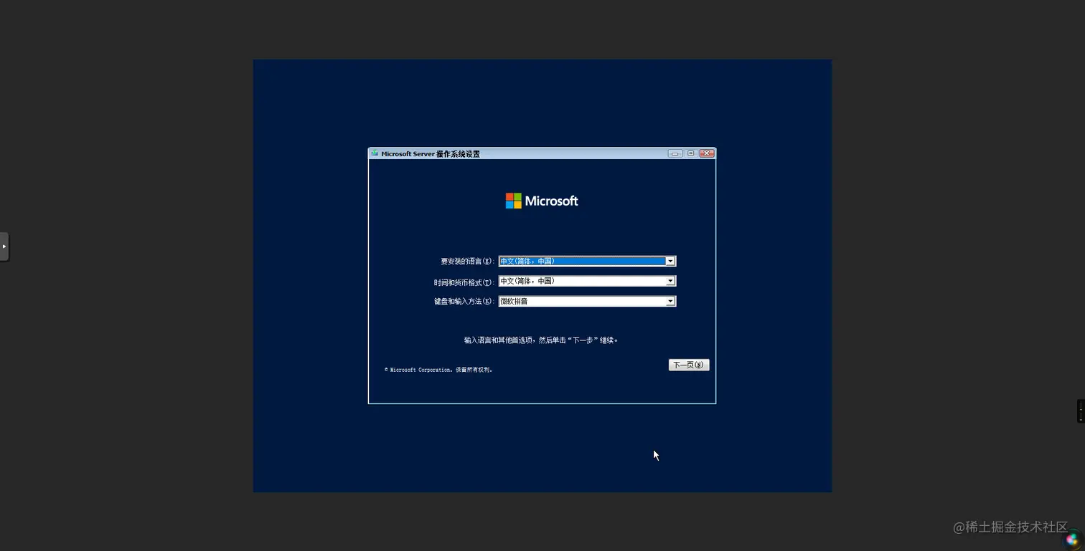Click the Microsoft Corporation copyright text
The image size is (1085, 551).
pos(438,370)
